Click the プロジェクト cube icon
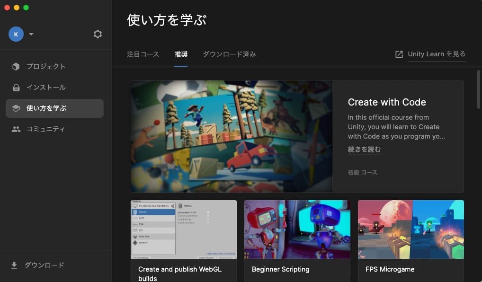The image size is (482, 282). [x=16, y=66]
